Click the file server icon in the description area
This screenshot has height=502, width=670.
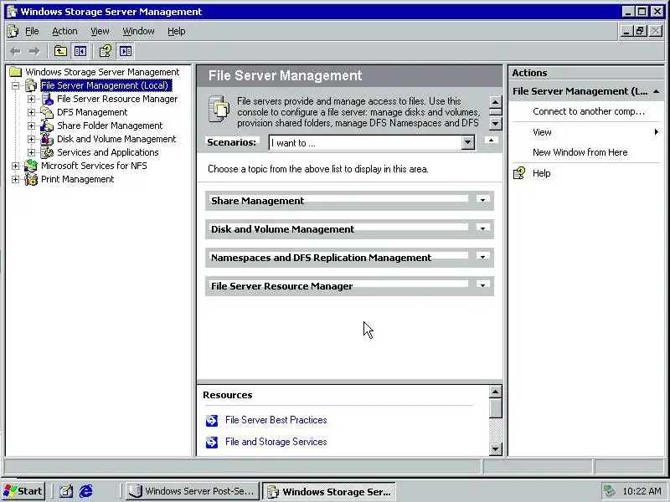pyautogui.click(x=219, y=110)
